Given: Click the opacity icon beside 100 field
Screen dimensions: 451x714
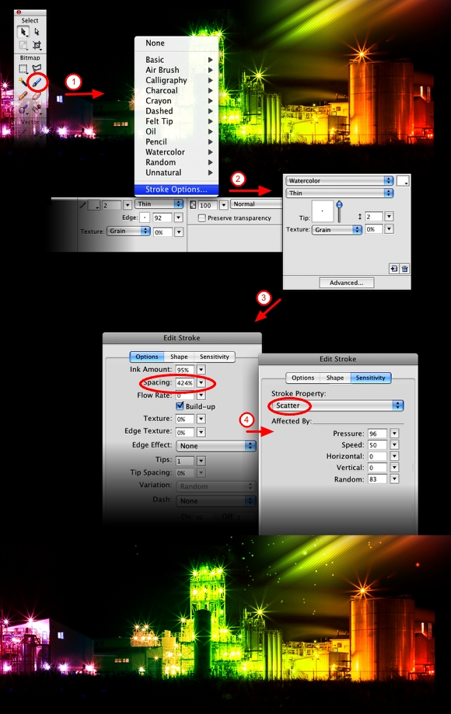Looking at the screenshot, I should pos(193,205).
